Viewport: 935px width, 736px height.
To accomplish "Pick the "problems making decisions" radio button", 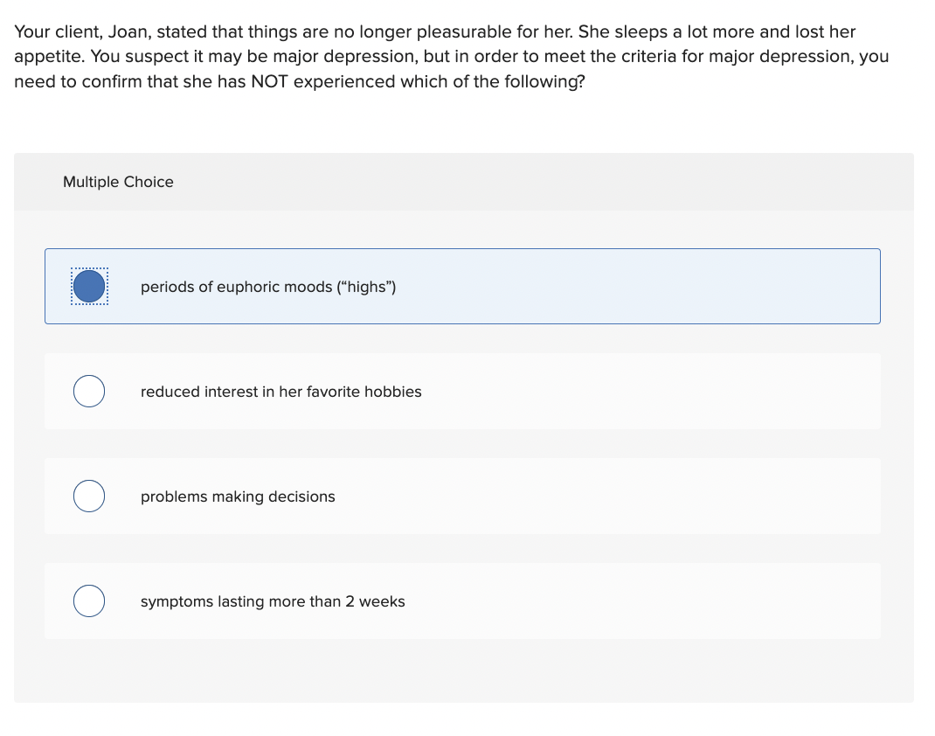I will click(89, 496).
